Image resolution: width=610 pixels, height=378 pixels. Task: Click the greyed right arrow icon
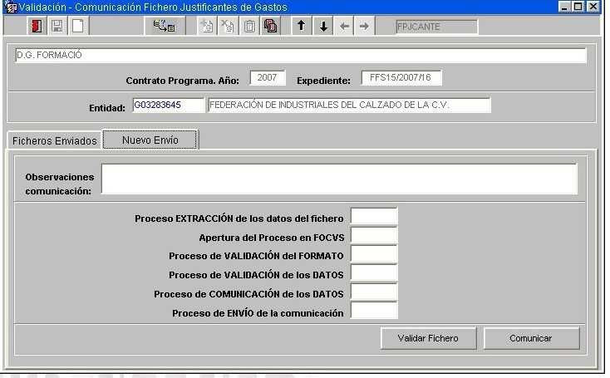(364, 27)
